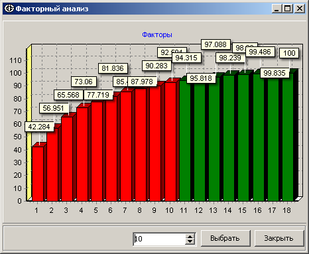Click the Закрыть button

[x=278, y=238]
